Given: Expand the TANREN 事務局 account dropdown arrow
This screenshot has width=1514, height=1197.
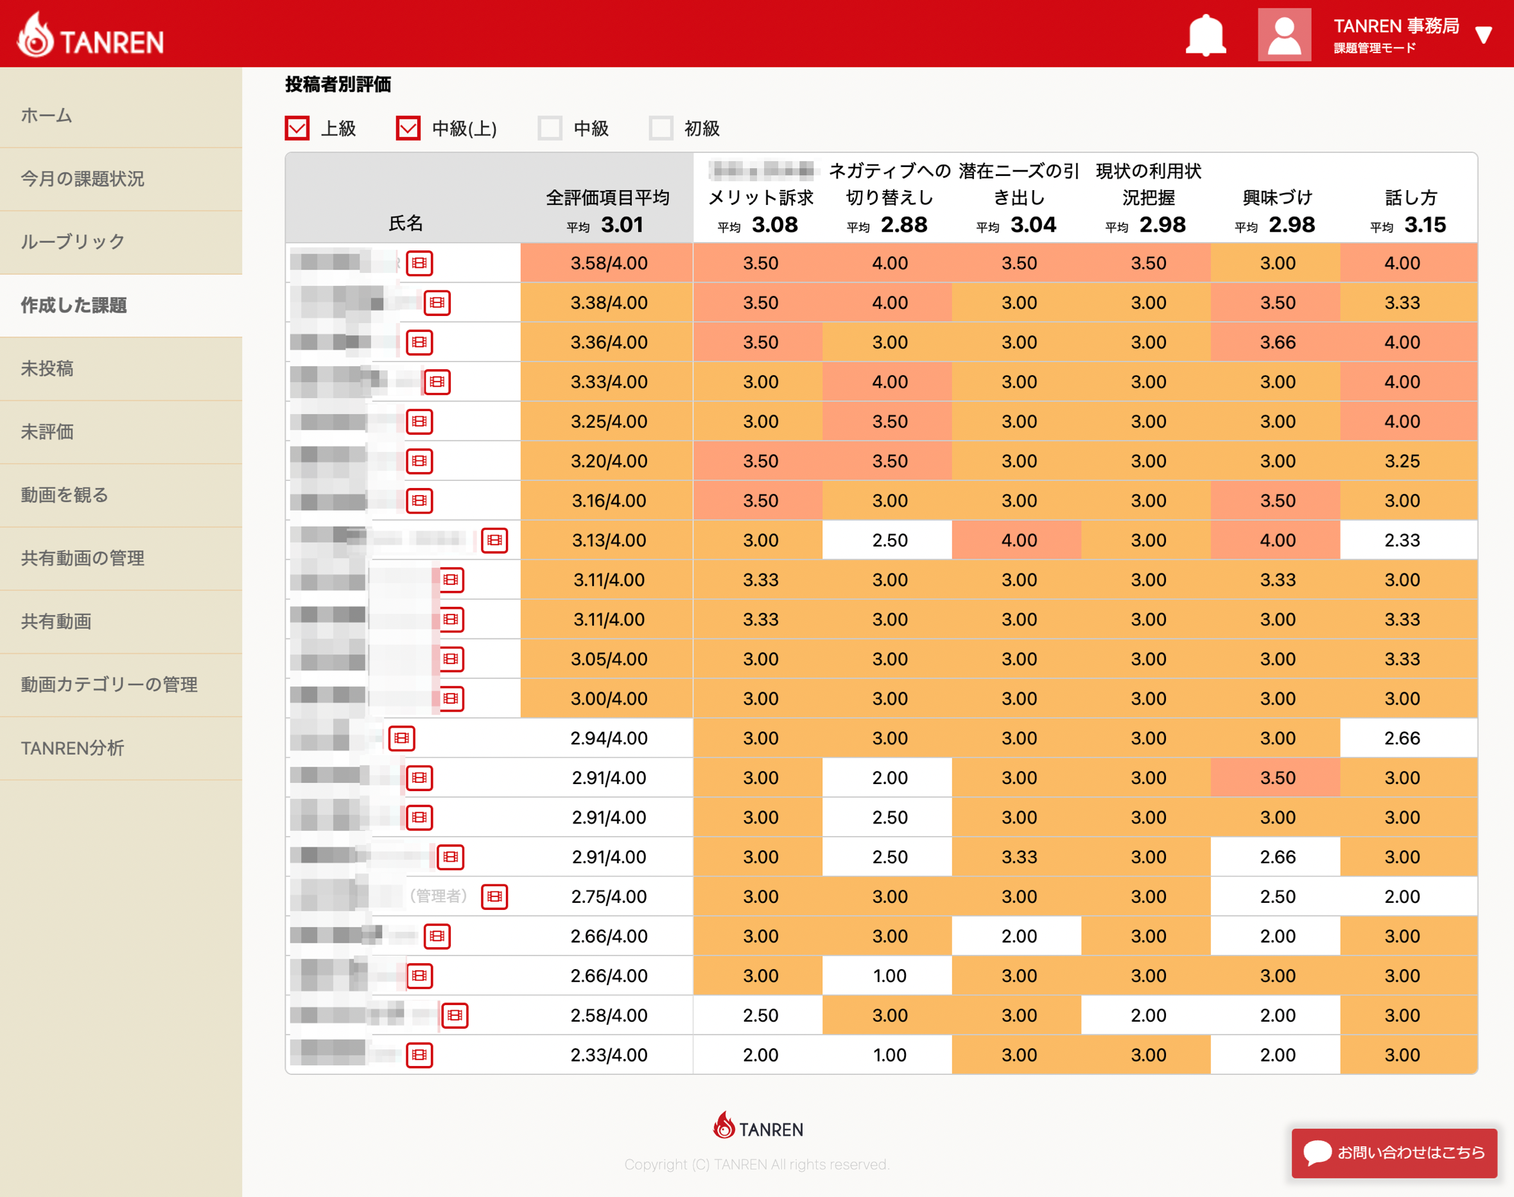Looking at the screenshot, I should 1483,34.
